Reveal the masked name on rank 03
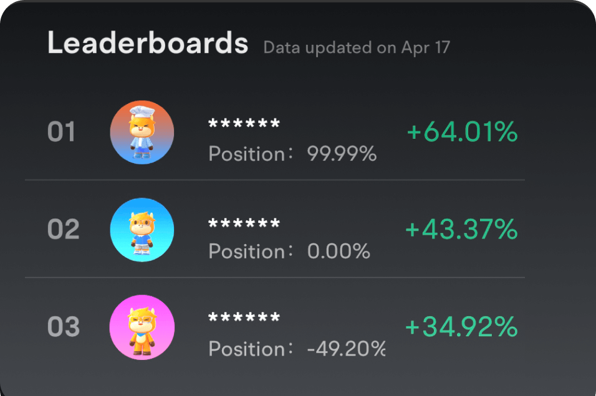The height and width of the screenshot is (396, 596). [243, 318]
